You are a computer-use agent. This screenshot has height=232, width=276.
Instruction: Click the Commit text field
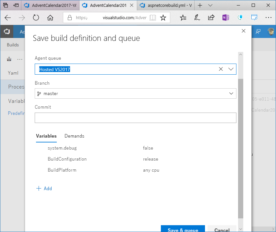[x=135, y=118]
